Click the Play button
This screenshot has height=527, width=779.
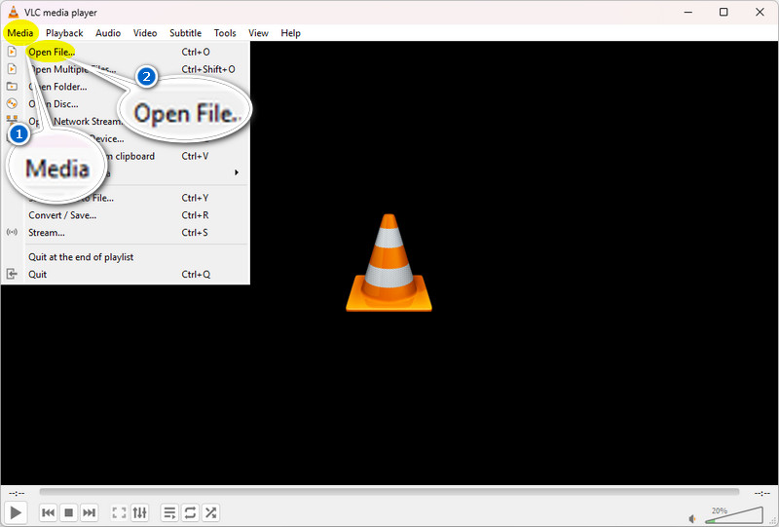click(16, 512)
